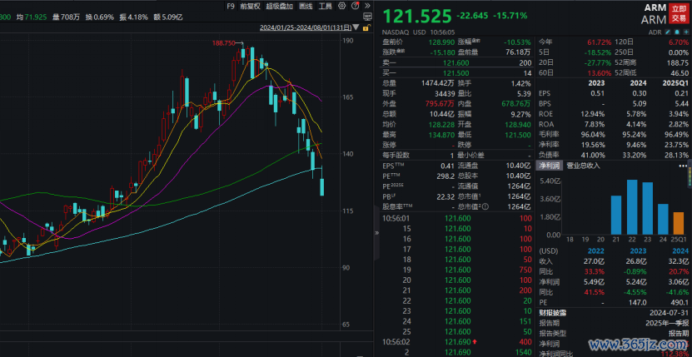The image size is (692, 357).
Task: Collapse side panel using divider arrow handle
Action: click(x=376, y=232)
